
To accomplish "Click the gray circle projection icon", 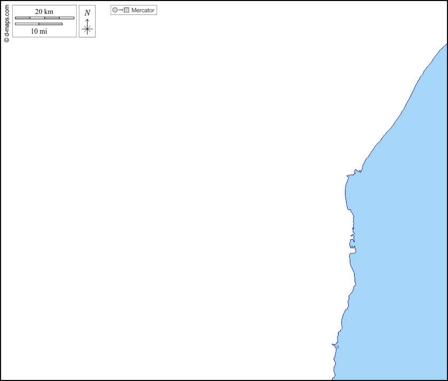I will (115, 10).
